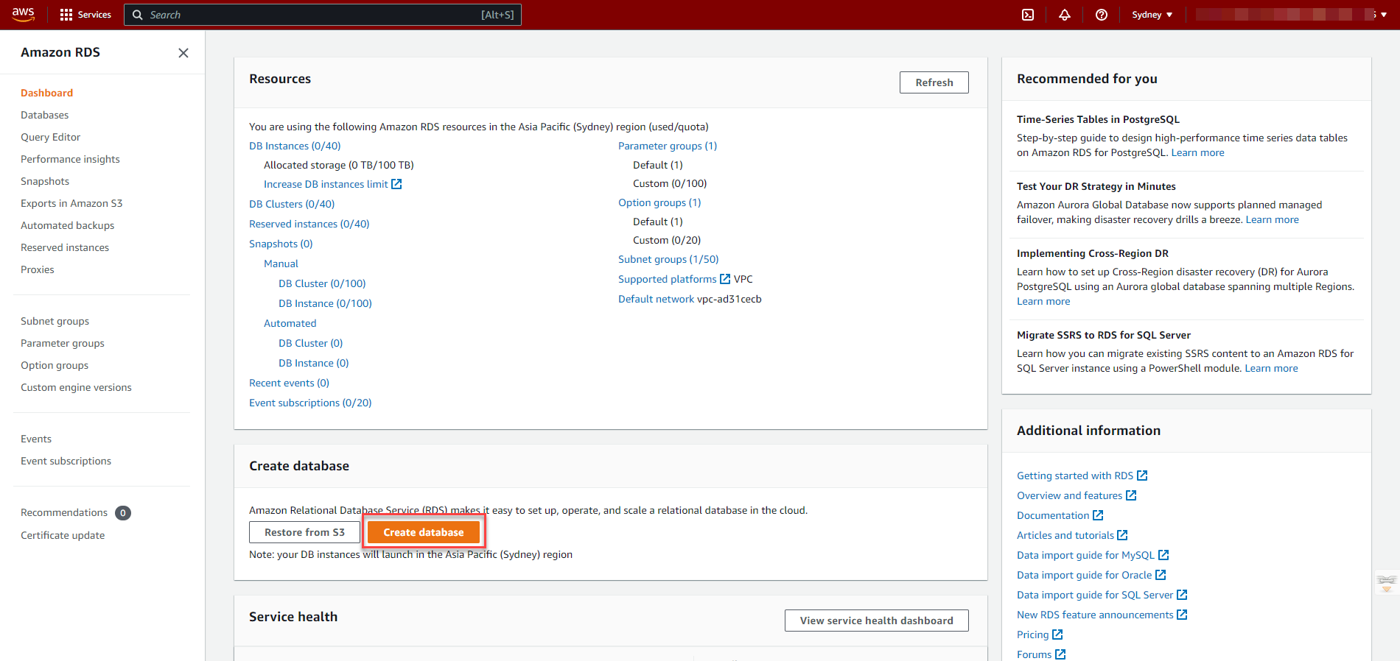Open Automated backups in the sidebar
Viewport: 1400px width, 661px height.
point(67,225)
